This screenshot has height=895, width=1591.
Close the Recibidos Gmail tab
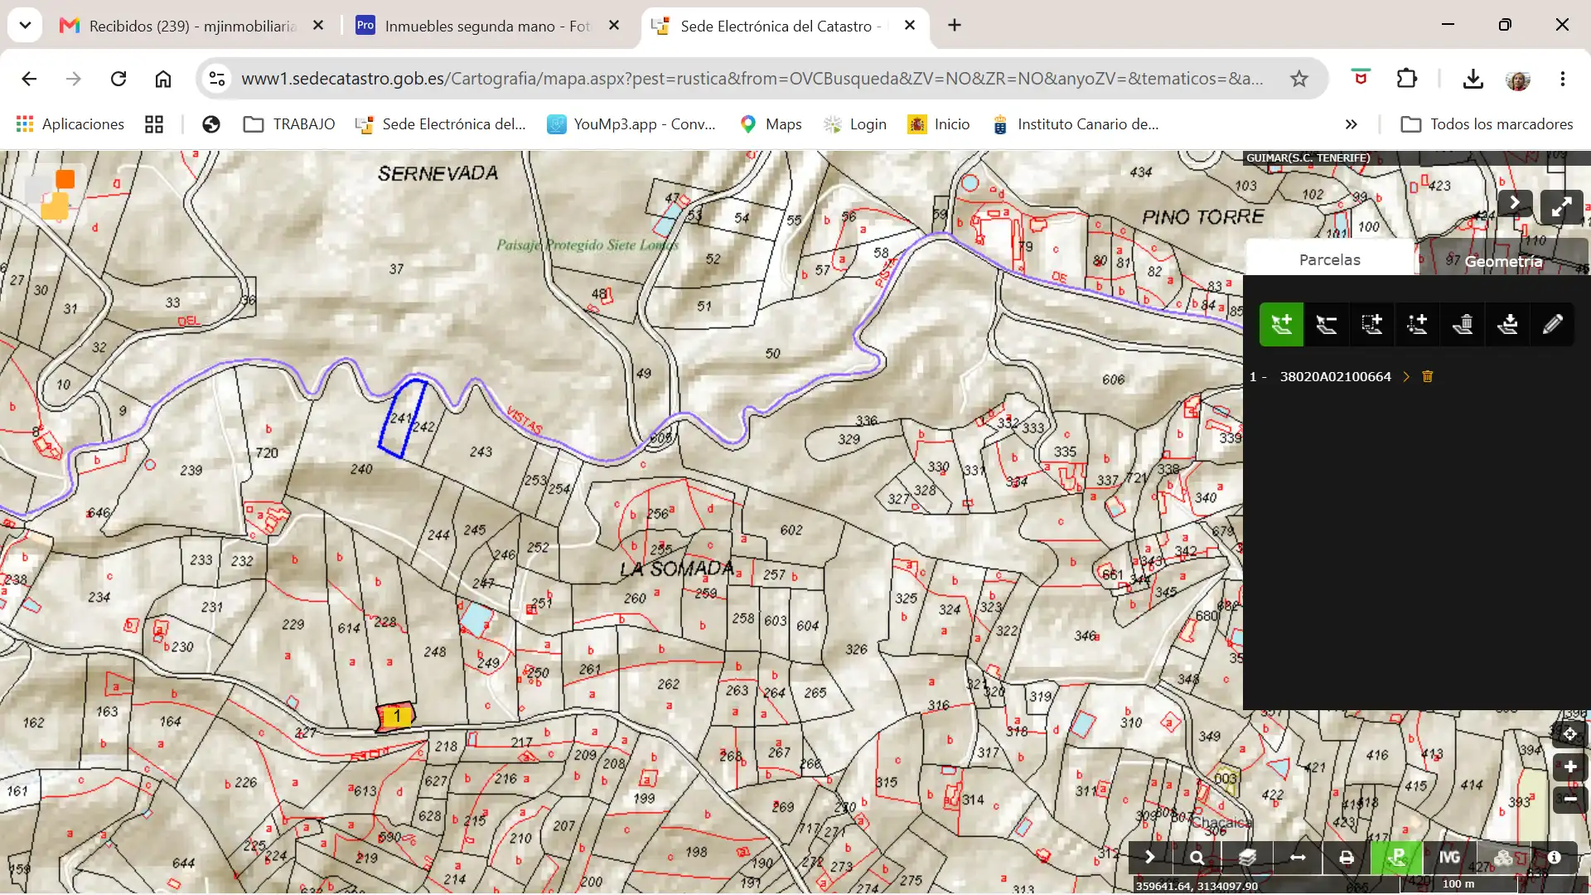[x=318, y=26]
